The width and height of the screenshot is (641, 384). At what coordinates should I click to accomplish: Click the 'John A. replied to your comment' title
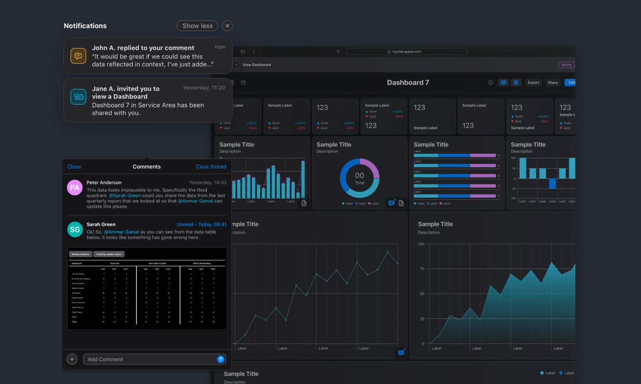click(x=143, y=48)
